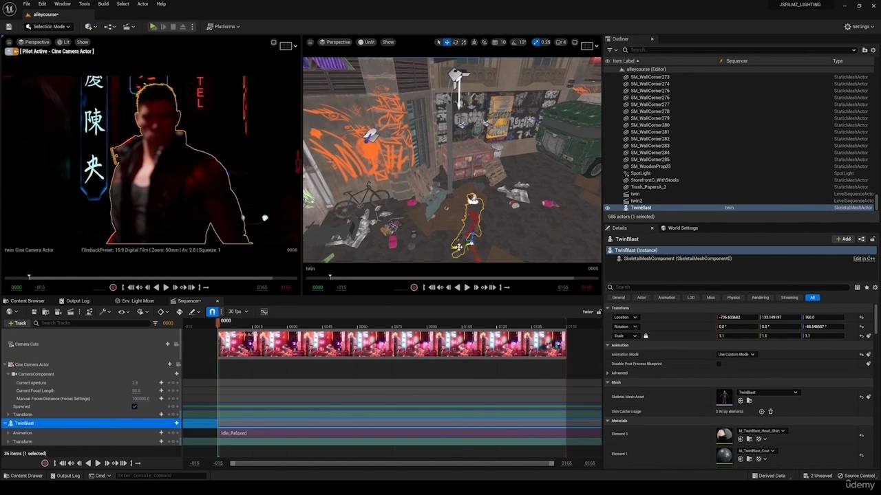
Task: Click the Sequencer save icon
Action: [34, 312]
